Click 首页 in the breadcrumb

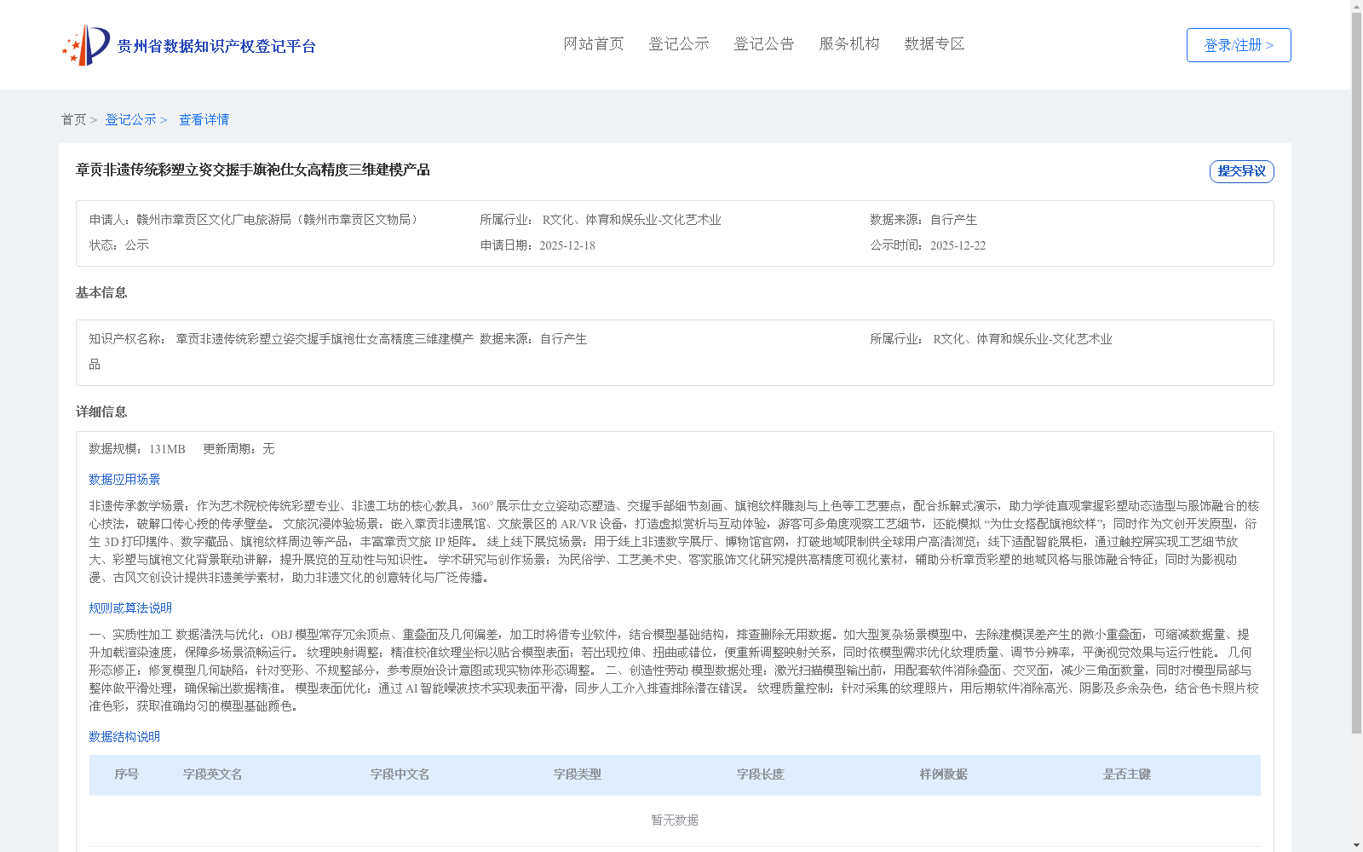click(73, 120)
